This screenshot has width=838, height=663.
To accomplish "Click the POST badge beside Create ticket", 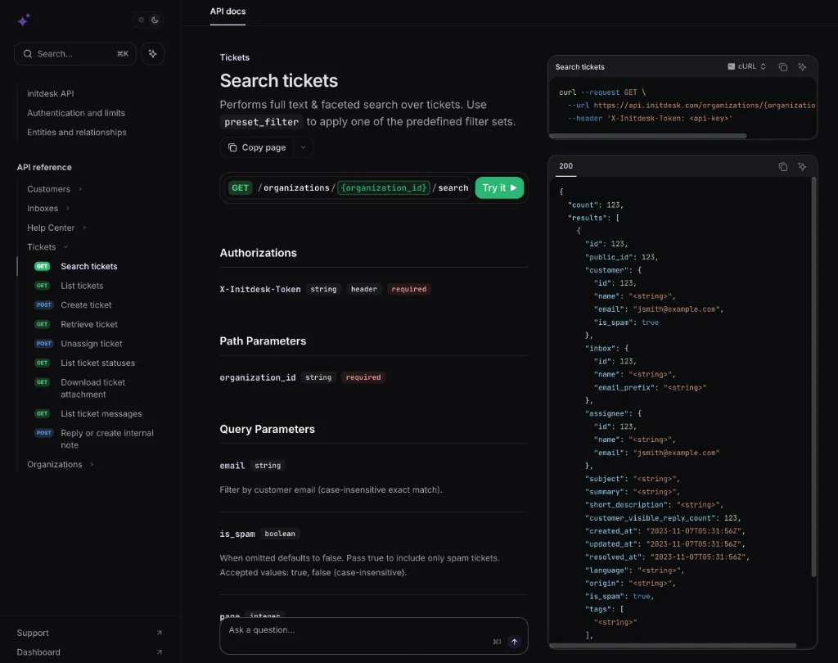I will click(44, 304).
